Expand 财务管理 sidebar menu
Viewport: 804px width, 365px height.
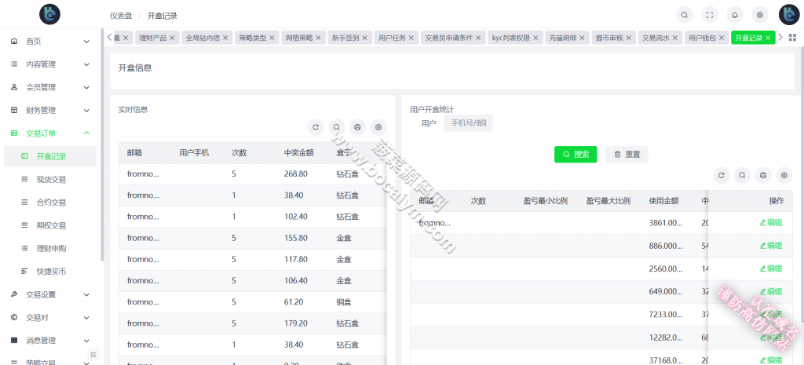(x=50, y=110)
